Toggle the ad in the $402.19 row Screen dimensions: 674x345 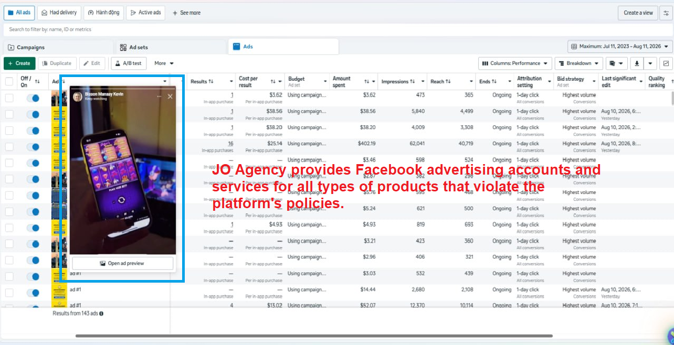pos(33,147)
